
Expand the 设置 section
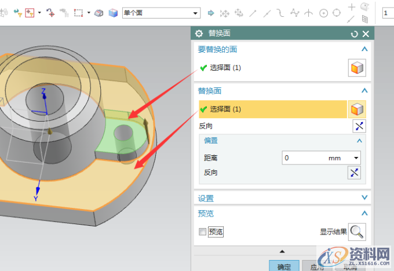[x=364, y=198]
